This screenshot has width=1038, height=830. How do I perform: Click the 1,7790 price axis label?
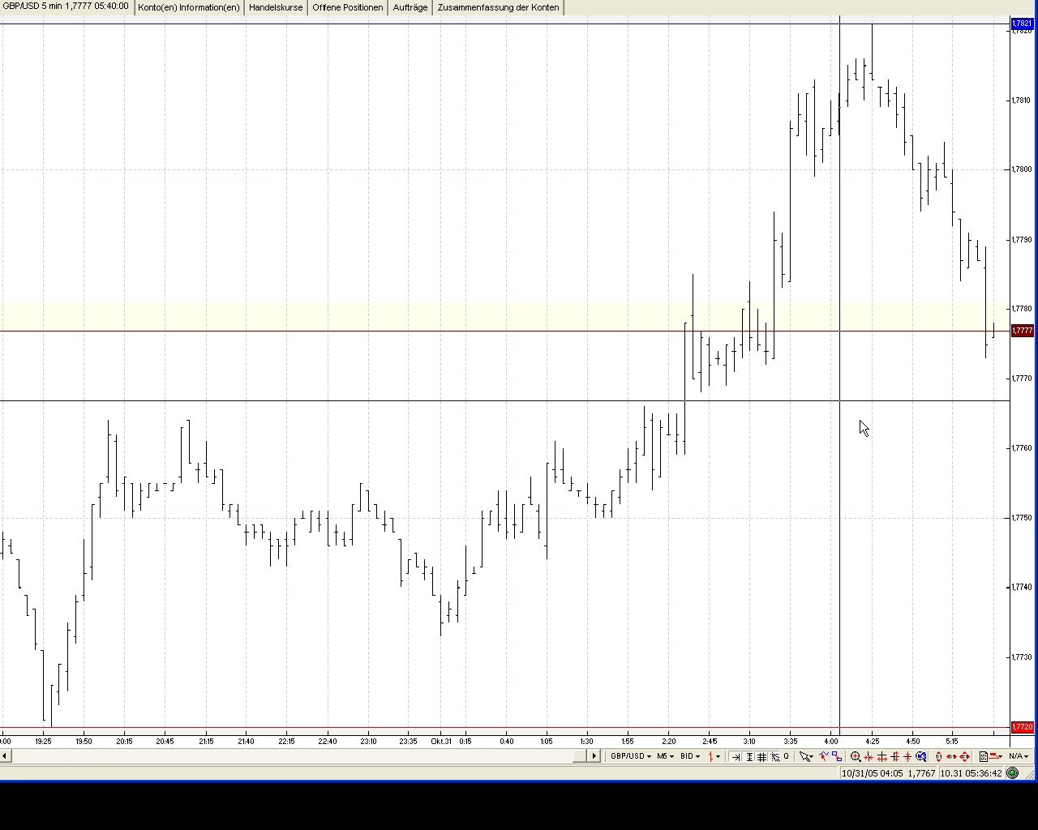(x=1021, y=240)
